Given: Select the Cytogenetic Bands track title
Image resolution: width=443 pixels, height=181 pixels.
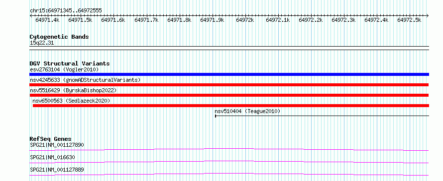Looking at the screenshot, I should [x=59, y=37].
